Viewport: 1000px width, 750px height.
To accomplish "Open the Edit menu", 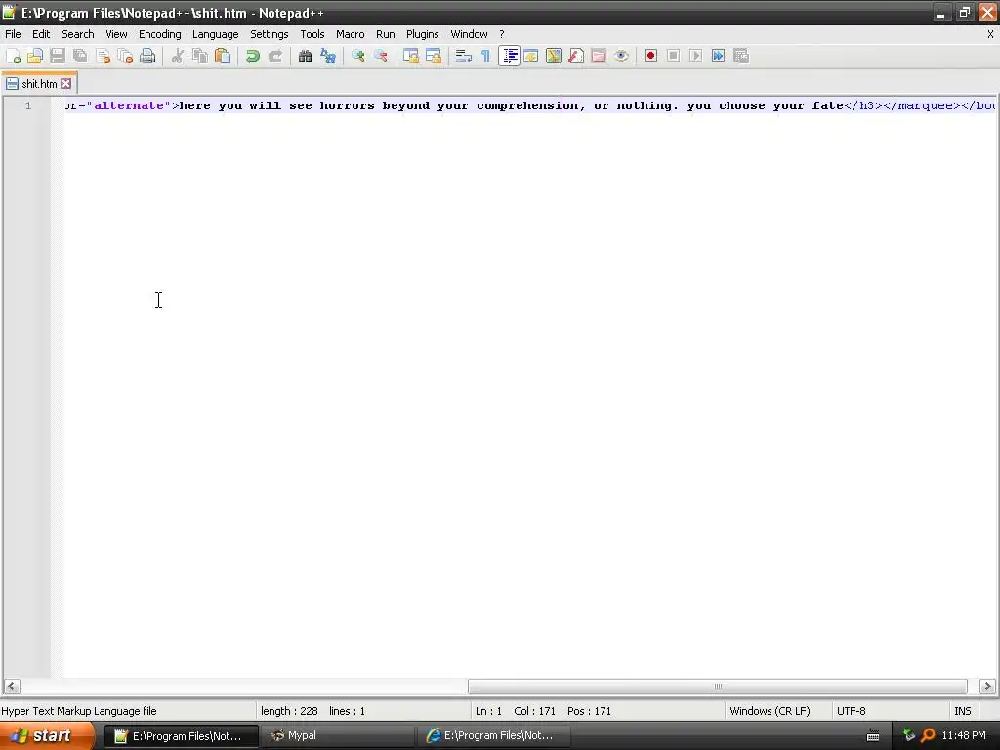I will tap(41, 34).
